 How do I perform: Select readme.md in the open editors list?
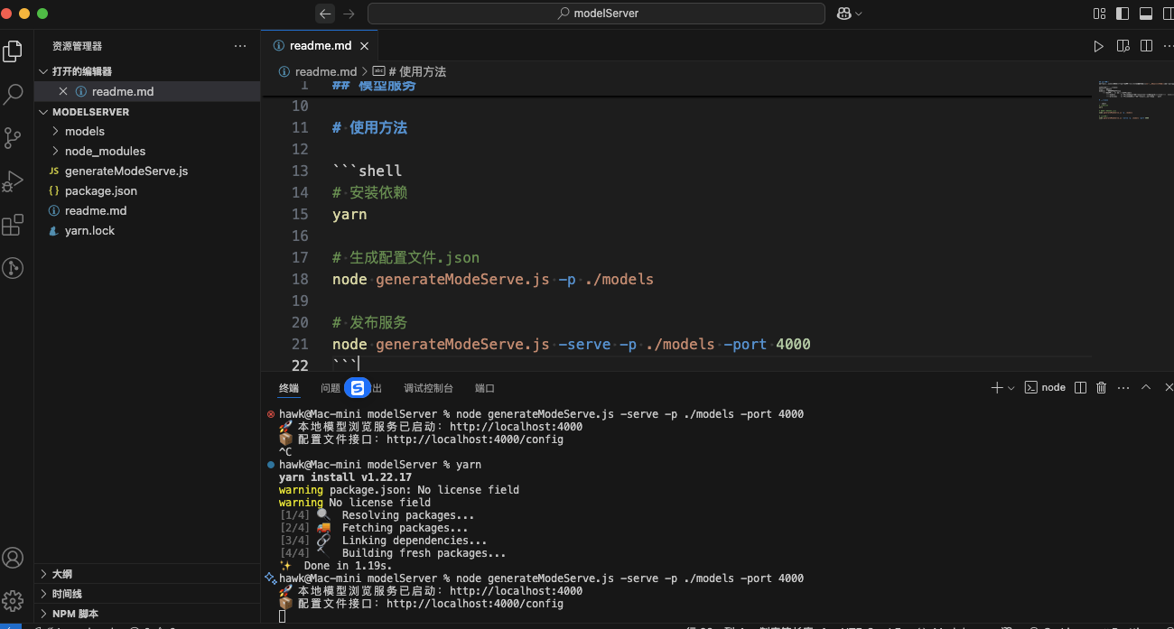tap(147, 91)
